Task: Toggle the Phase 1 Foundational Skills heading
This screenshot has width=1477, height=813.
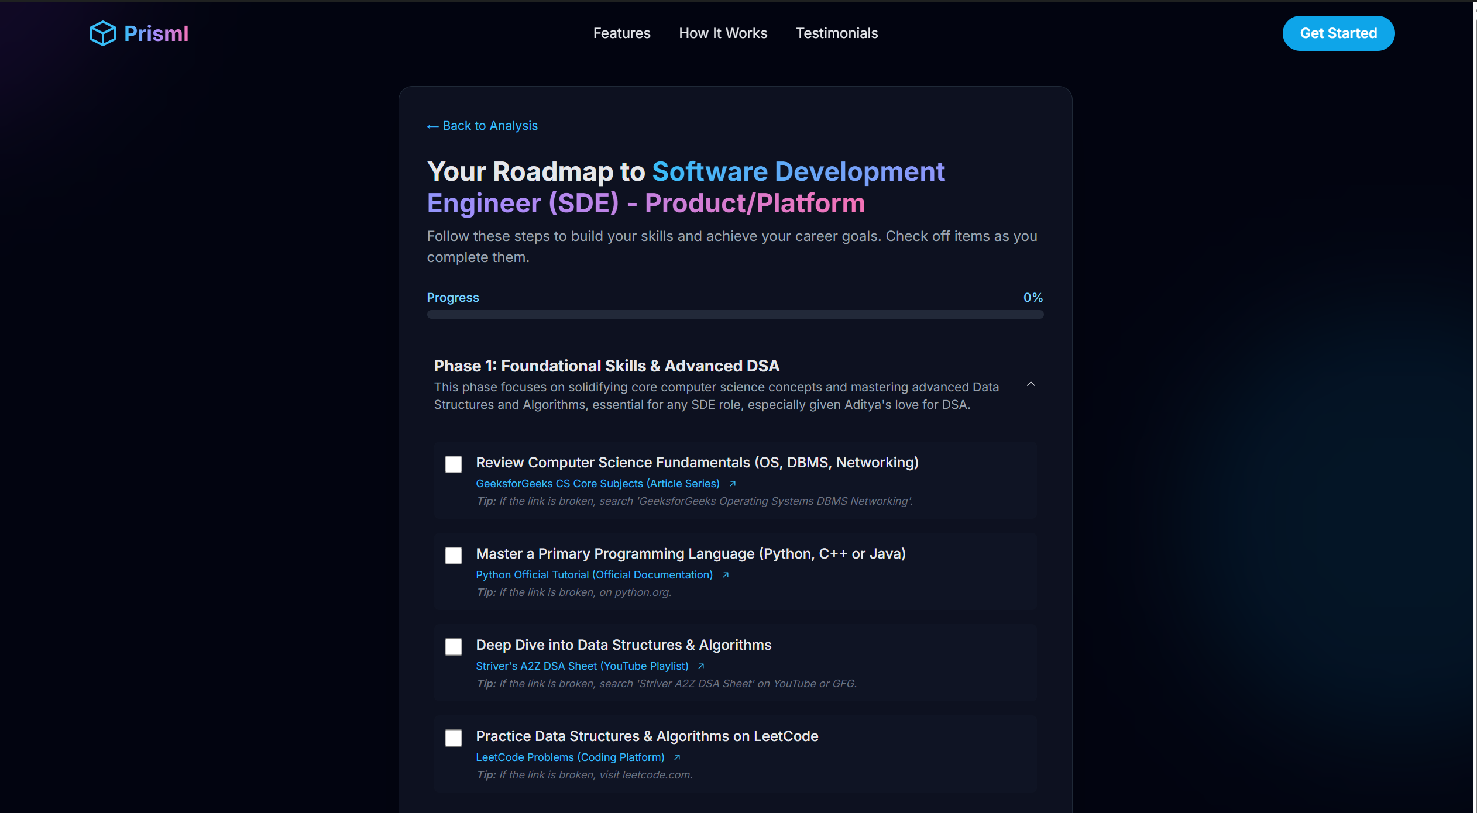Action: 606,366
